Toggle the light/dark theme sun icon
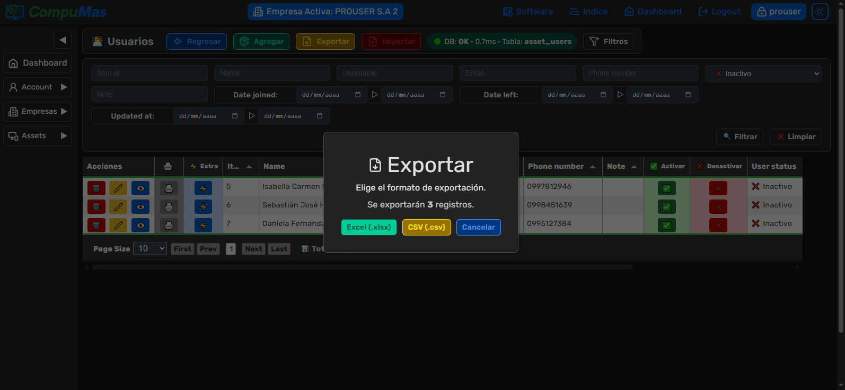The width and height of the screenshot is (845, 390). coord(820,12)
